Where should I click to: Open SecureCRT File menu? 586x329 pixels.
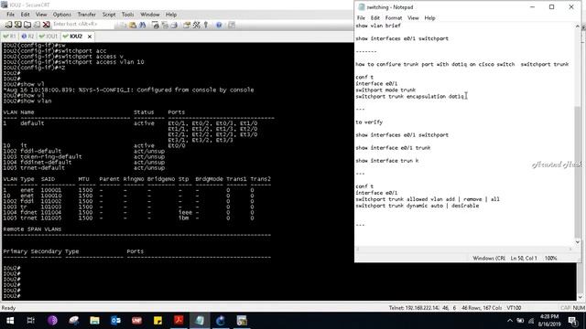(x=10, y=15)
